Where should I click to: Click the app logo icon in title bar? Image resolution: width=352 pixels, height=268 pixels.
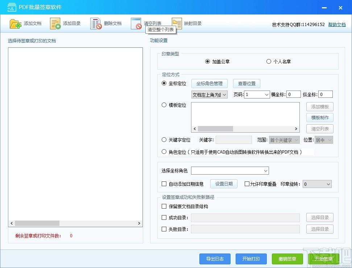12,7
